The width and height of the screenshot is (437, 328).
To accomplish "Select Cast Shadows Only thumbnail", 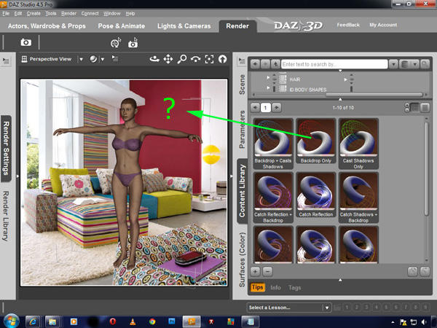I will pos(358,144).
